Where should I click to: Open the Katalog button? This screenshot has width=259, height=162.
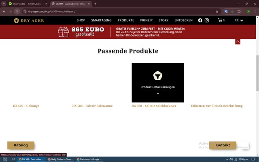click(21, 145)
